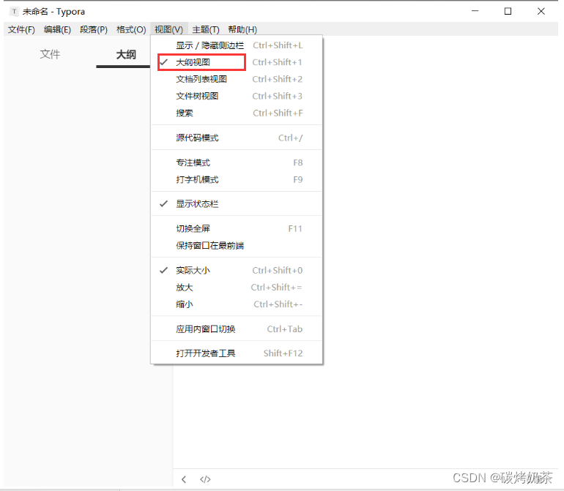This screenshot has height=491, width=564.
Task: Toggle source code mode icon in status bar
Action: click(205, 479)
